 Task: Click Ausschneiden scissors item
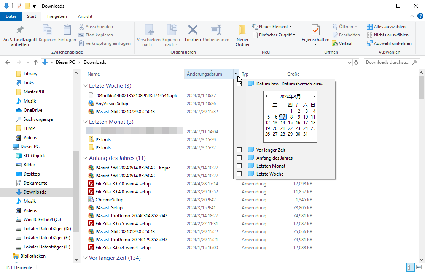pyautogui.click(x=96, y=27)
